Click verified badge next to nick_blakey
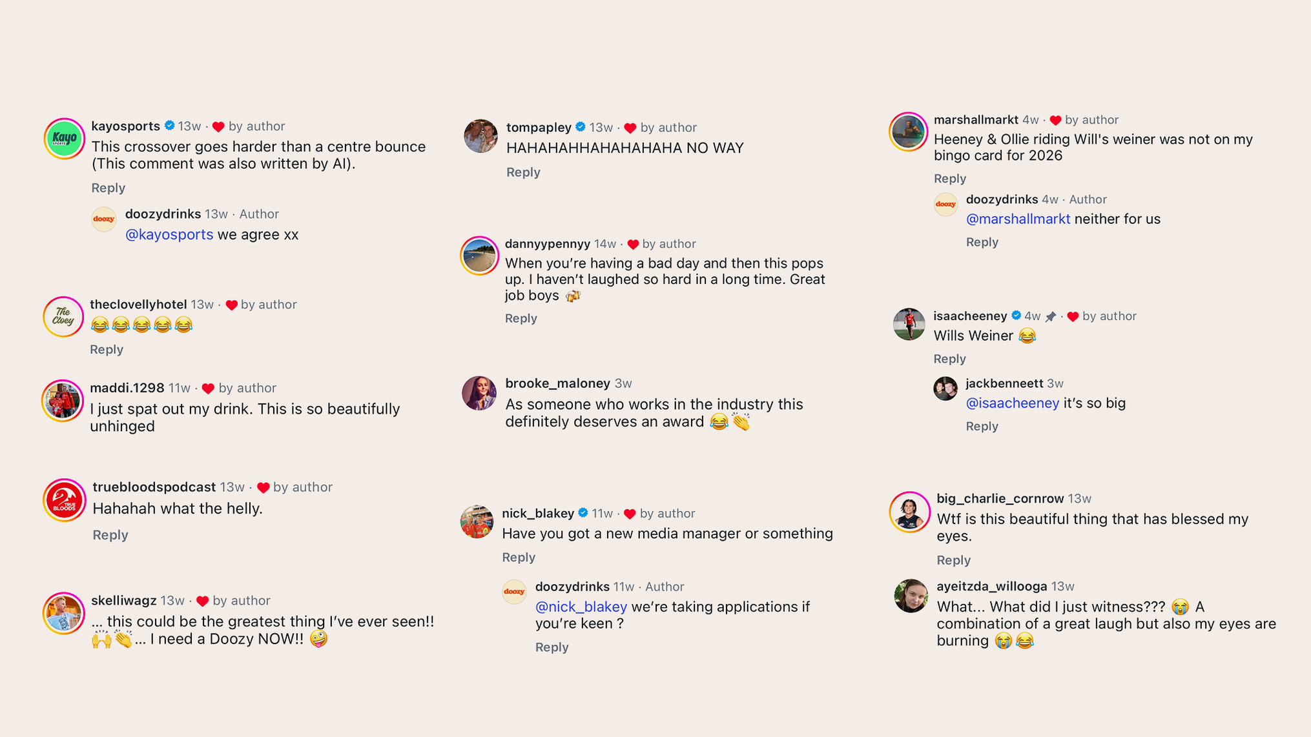This screenshot has height=737, width=1311. coord(583,513)
